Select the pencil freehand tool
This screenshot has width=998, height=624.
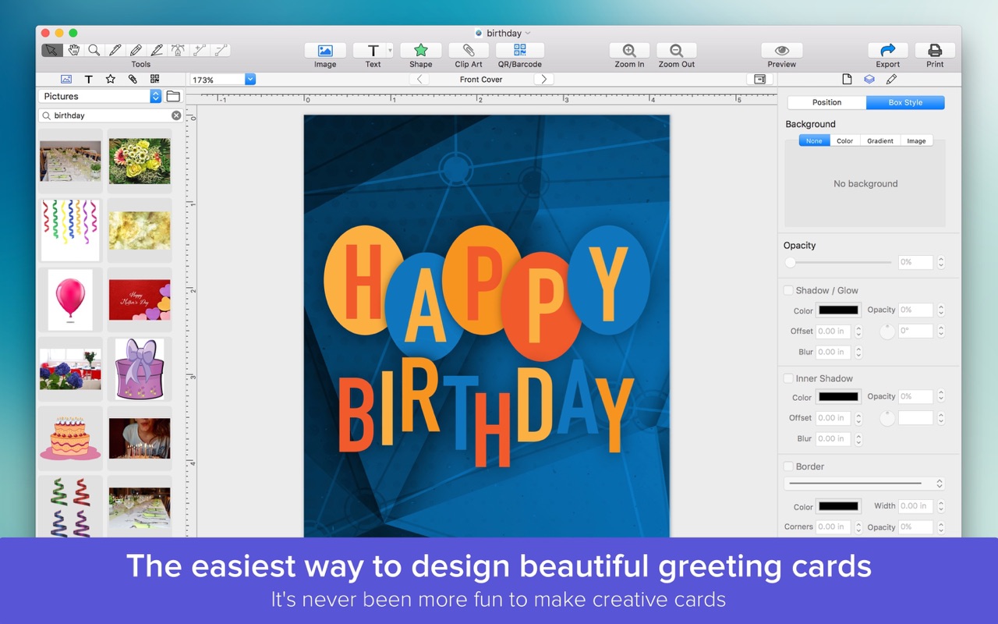click(x=136, y=50)
